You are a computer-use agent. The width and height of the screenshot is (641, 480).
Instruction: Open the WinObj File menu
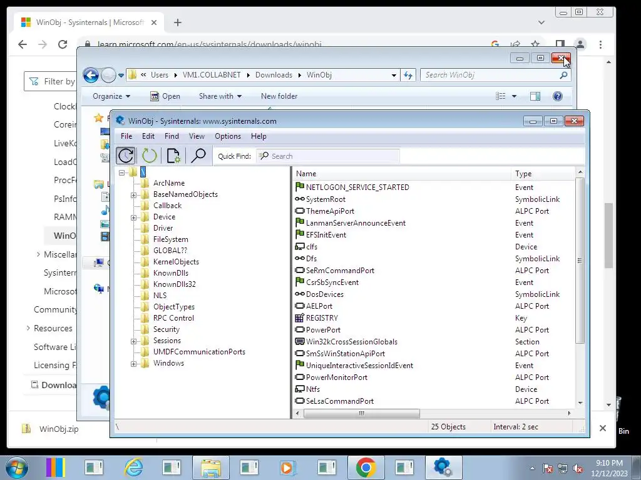click(126, 136)
